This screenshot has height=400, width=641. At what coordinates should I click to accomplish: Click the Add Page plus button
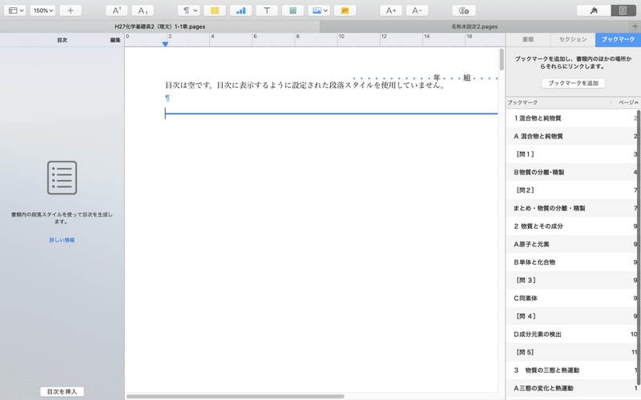click(x=71, y=10)
